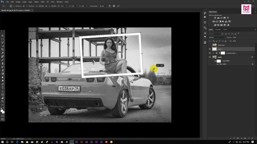Open the Edit Toolbar ellipsis button

click(x=2, y=105)
